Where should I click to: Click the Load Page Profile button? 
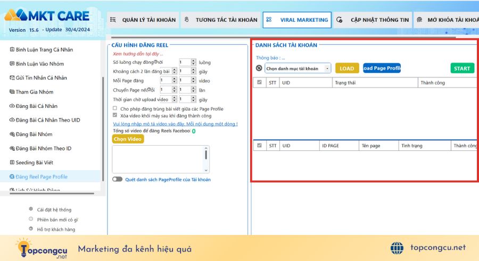(382, 68)
